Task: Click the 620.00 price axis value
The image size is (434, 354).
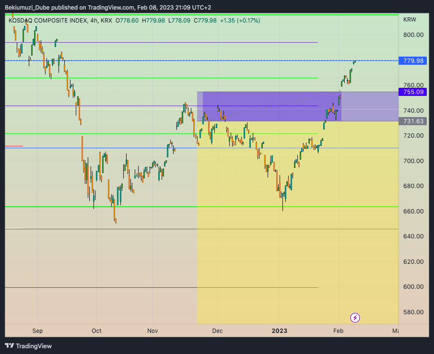Action: (x=413, y=262)
